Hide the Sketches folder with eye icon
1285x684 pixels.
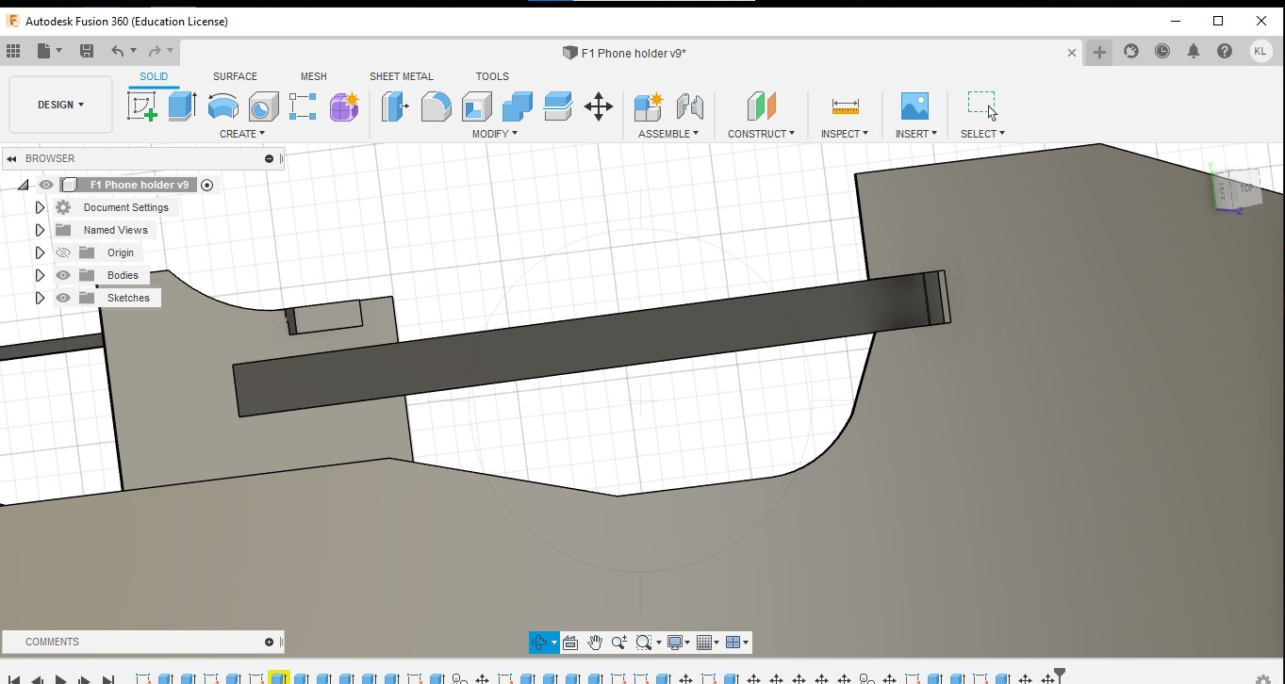63,298
